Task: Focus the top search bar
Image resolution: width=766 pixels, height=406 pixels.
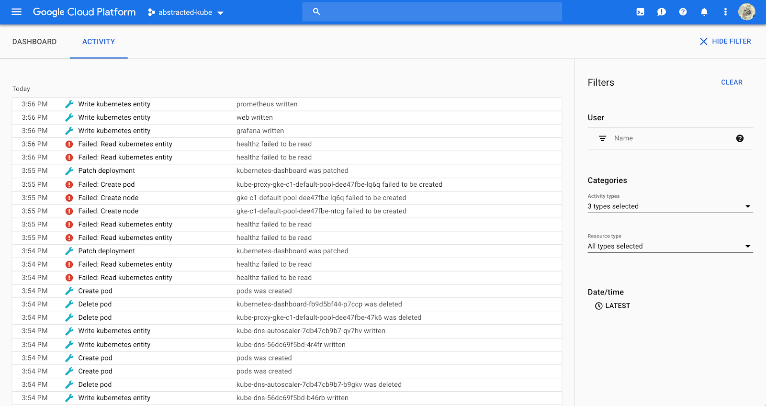Action: point(432,11)
